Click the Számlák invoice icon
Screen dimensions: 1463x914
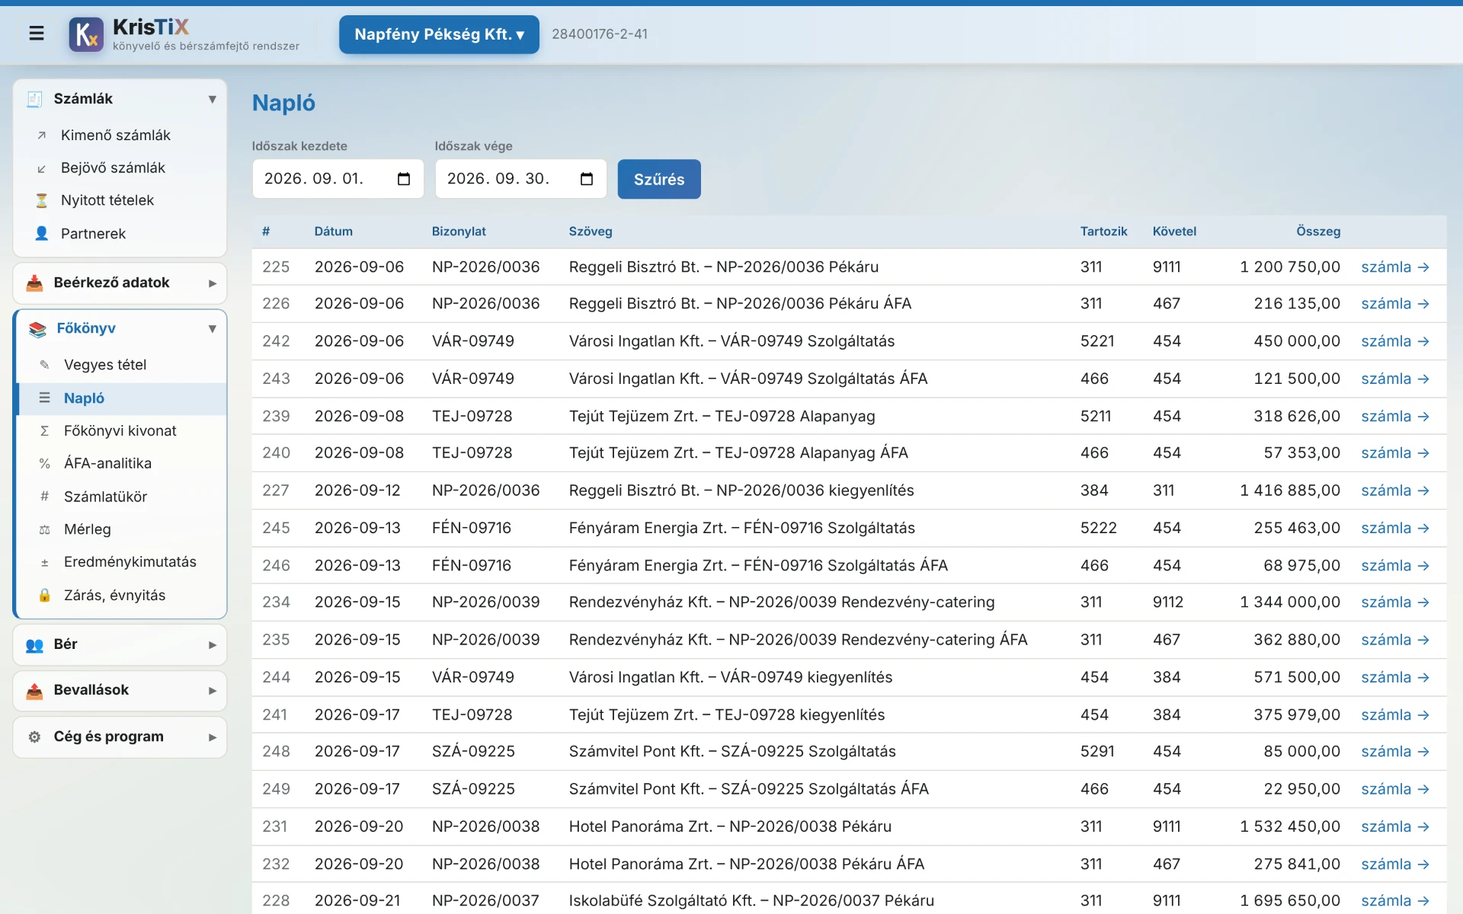pos(34,99)
